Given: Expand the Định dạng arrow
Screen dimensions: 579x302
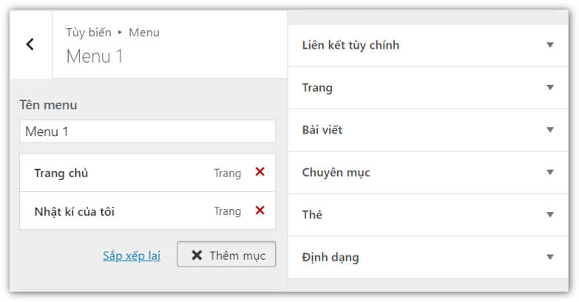Looking at the screenshot, I should tap(549, 257).
